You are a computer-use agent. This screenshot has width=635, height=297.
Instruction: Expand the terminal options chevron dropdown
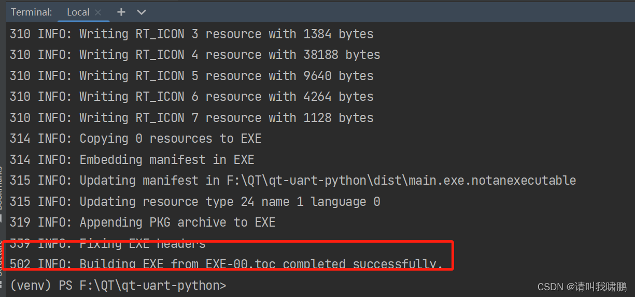(141, 12)
